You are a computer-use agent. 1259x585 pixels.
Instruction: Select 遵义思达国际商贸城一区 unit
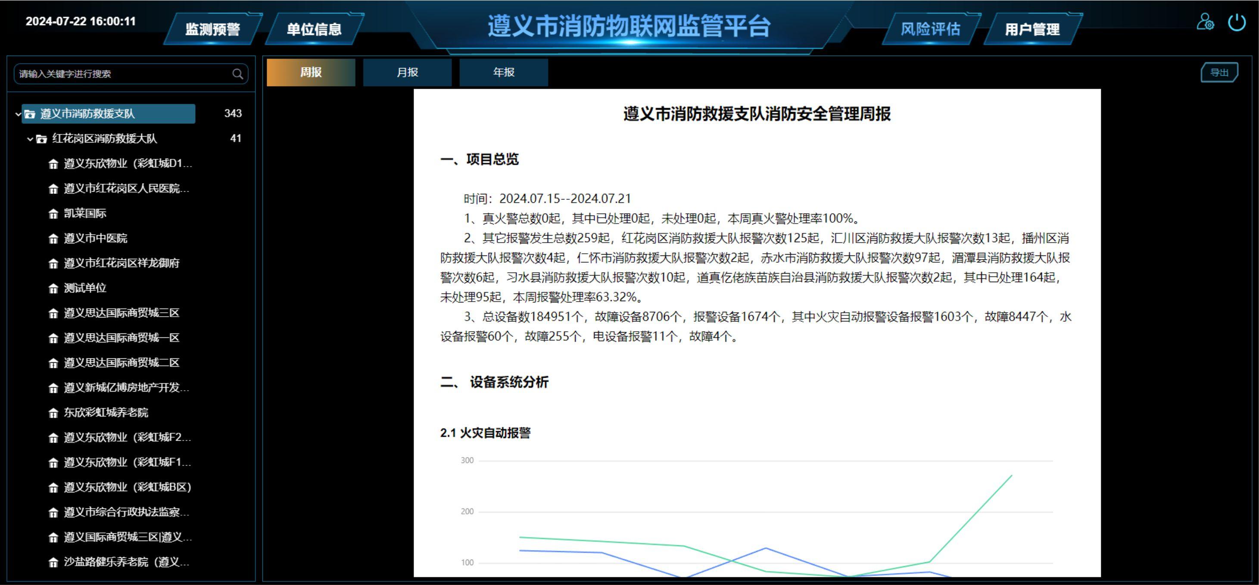click(122, 338)
